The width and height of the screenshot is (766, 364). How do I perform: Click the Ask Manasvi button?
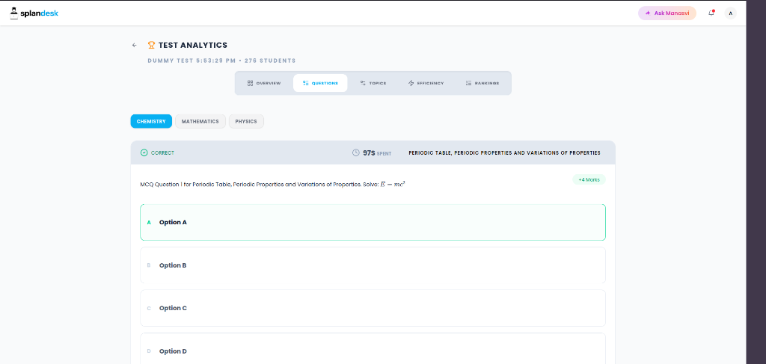667,13
